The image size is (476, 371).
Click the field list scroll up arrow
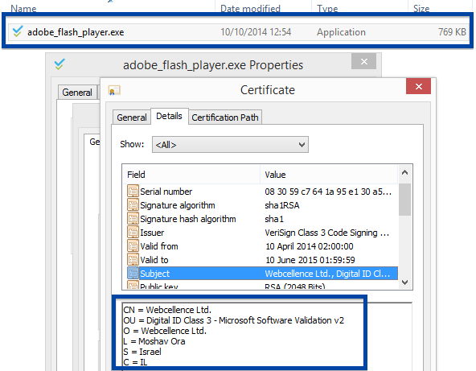point(404,172)
